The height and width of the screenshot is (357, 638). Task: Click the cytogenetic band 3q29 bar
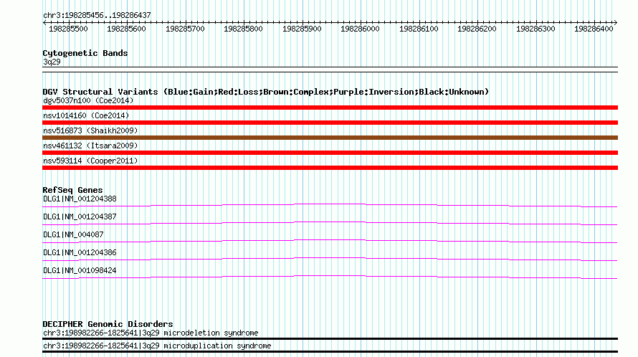click(330, 70)
